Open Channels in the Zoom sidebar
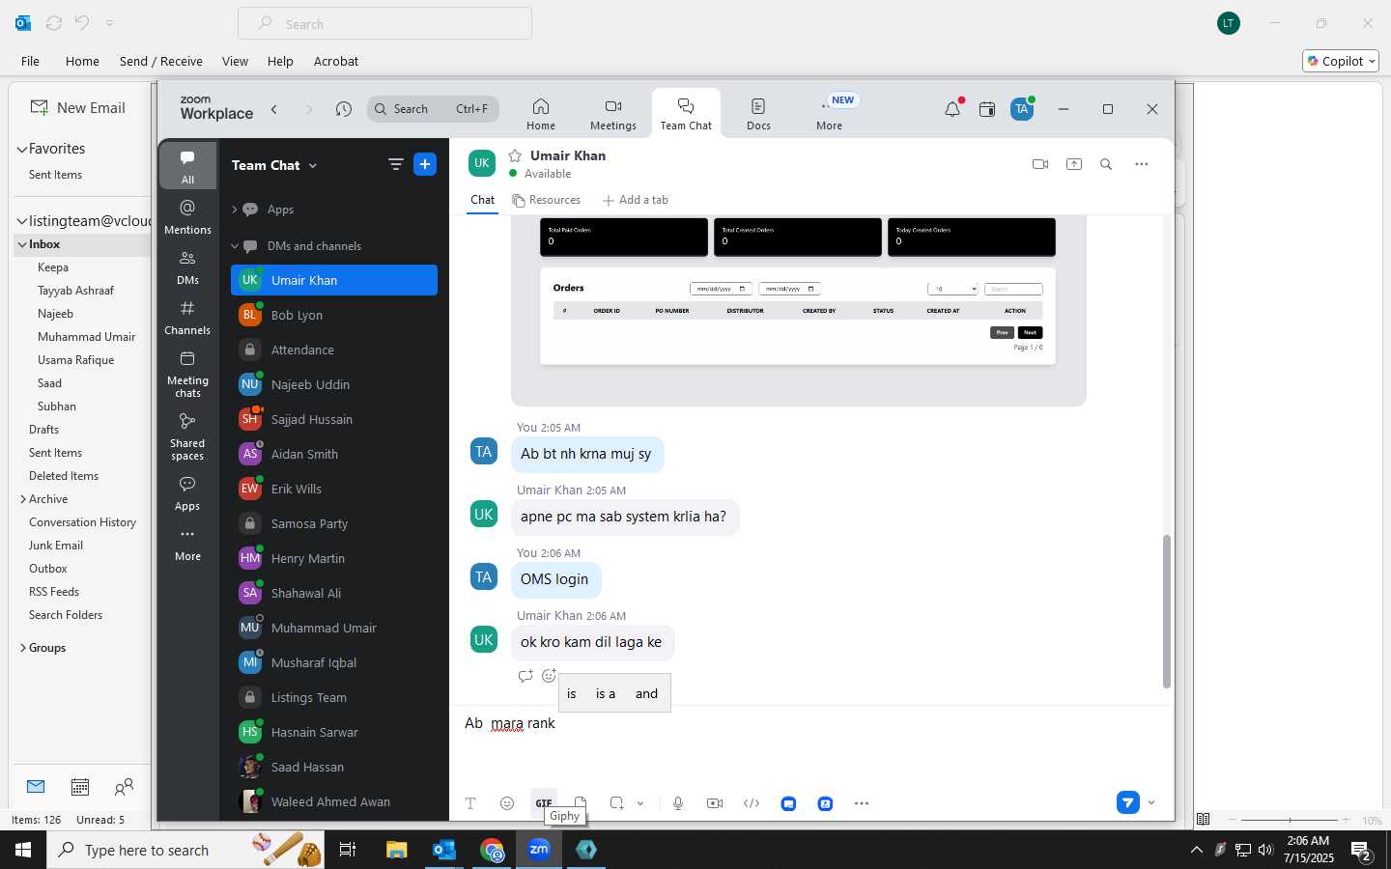This screenshot has height=869, width=1391. [x=187, y=318]
